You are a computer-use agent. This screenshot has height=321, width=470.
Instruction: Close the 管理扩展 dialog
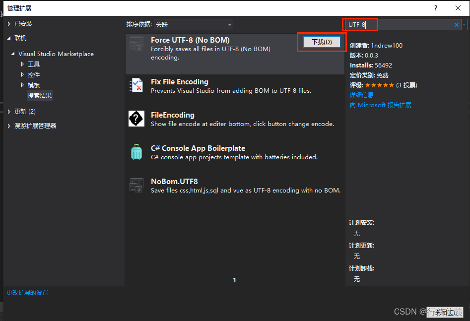458,8
